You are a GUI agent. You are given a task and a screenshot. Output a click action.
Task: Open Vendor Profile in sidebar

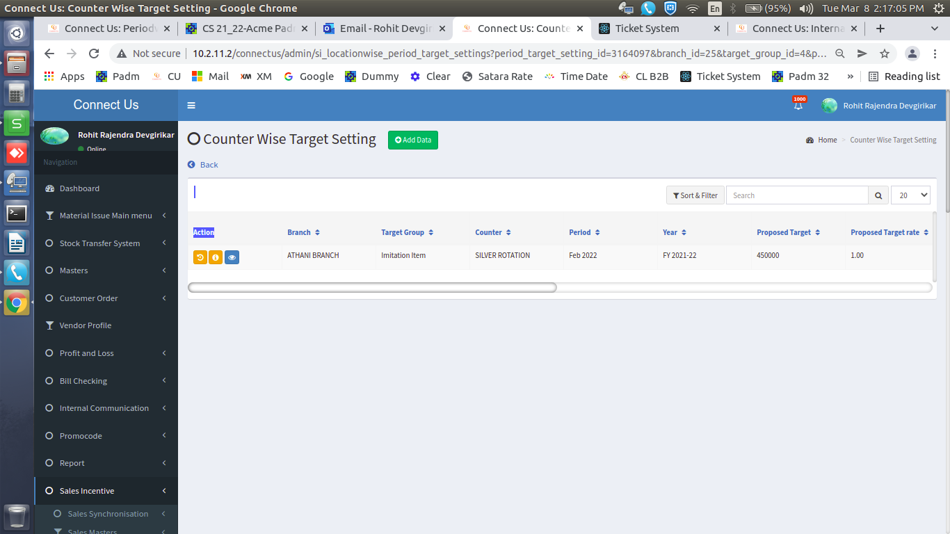[x=106, y=325]
